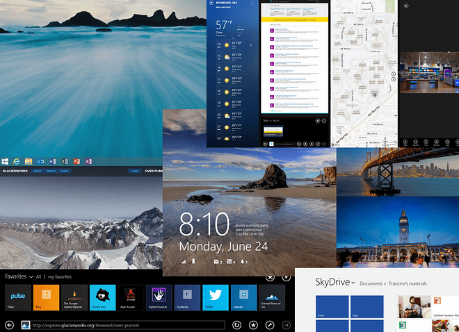This screenshot has width=459, height=332.
Task: Open Outlook from the taskbar
Action: pos(41,161)
